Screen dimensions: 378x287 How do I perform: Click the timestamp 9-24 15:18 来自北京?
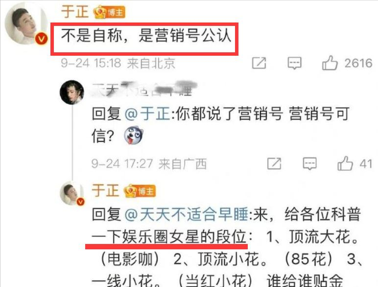118,64
